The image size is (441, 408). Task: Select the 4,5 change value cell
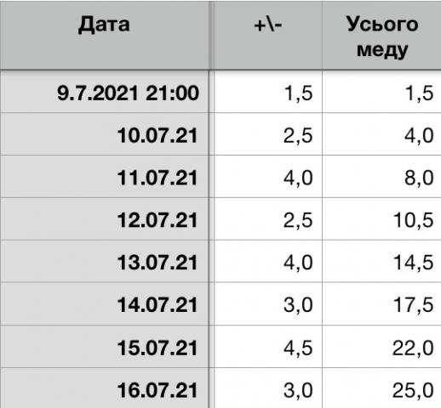pos(268,347)
